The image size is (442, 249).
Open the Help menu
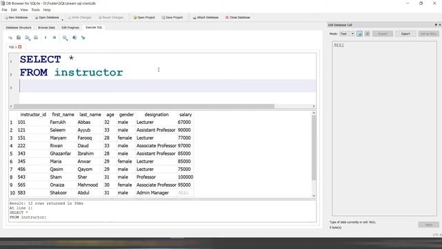click(x=47, y=10)
